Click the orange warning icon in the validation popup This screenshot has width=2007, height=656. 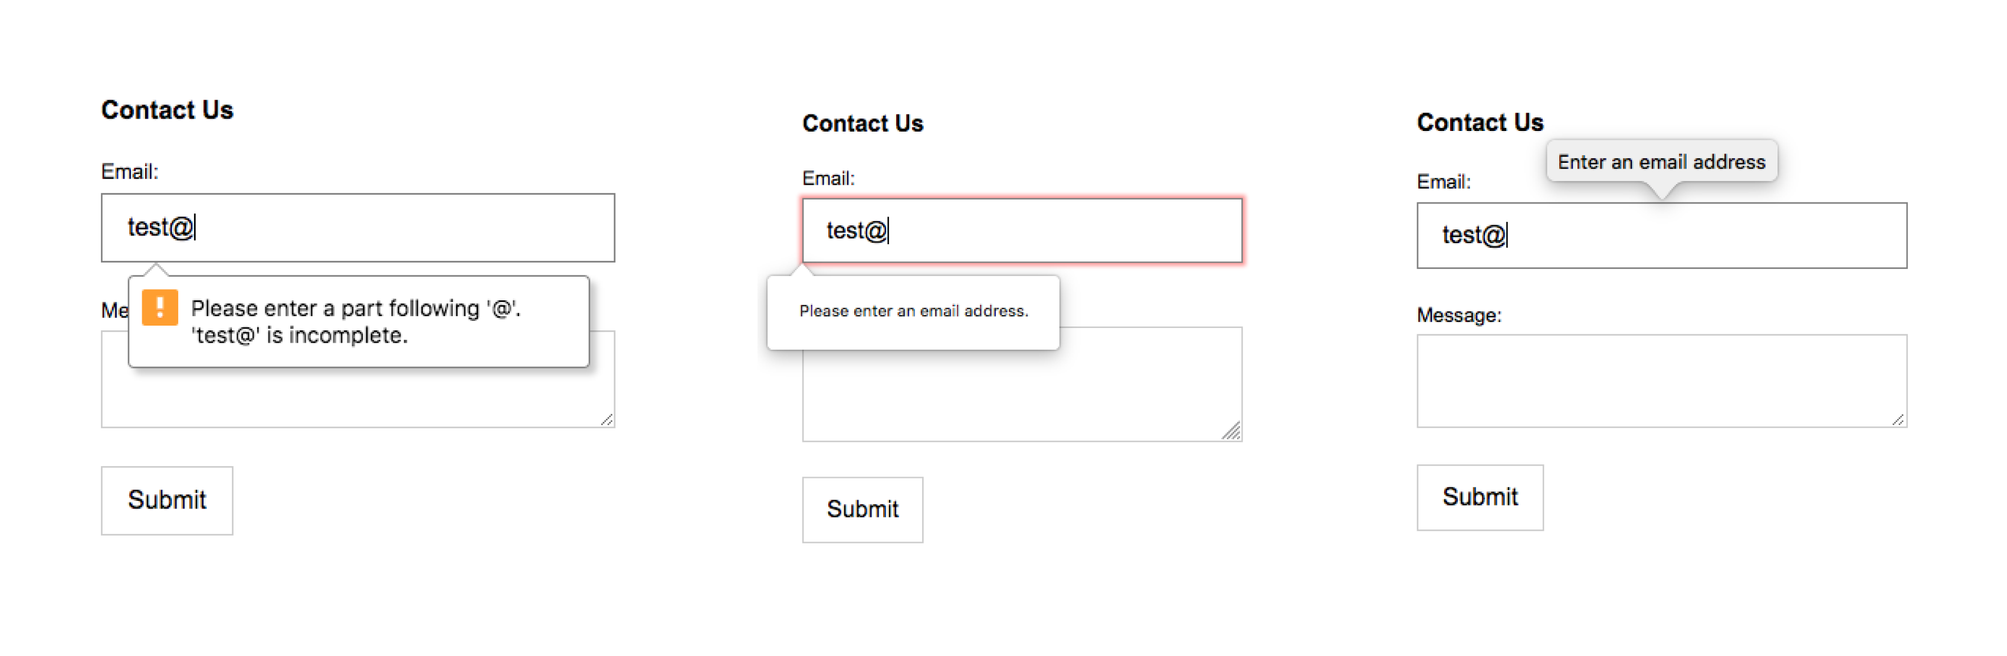(x=160, y=307)
